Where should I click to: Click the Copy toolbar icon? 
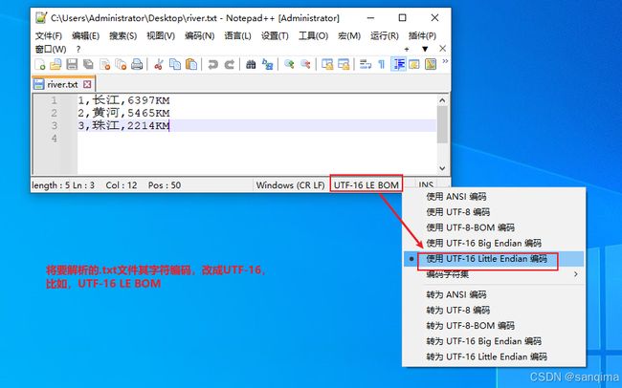click(x=175, y=64)
